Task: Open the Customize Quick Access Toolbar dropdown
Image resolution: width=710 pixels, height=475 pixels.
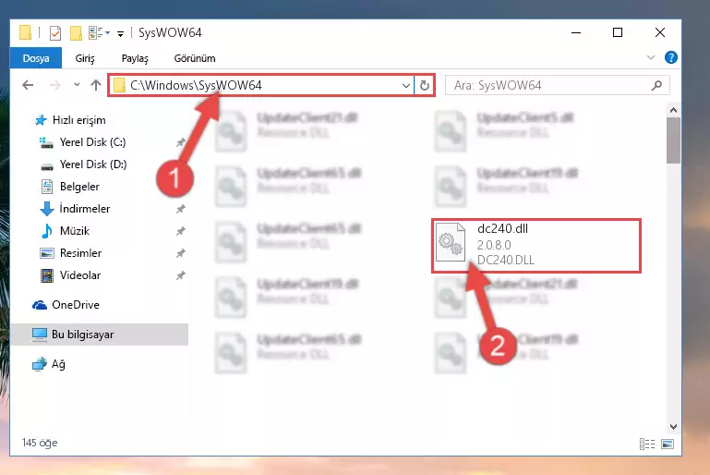Action: [x=120, y=33]
